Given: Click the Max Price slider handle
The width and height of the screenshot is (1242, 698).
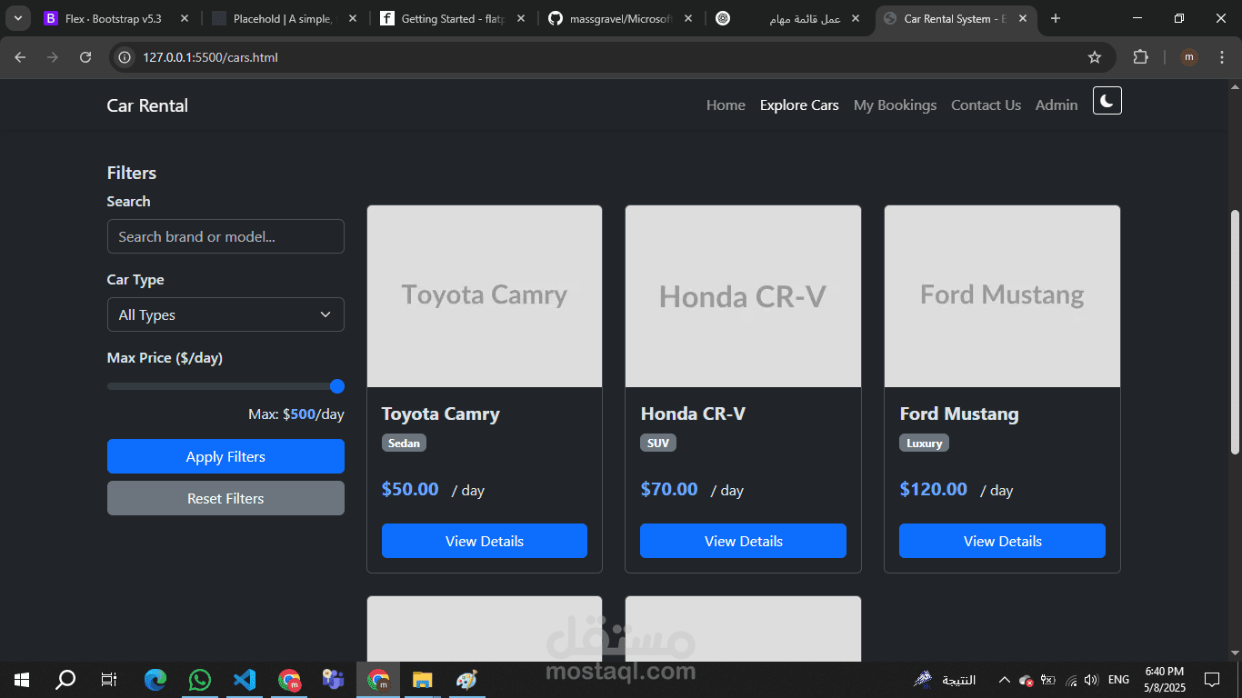Looking at the screenshot, I should (x=337, y=386).
